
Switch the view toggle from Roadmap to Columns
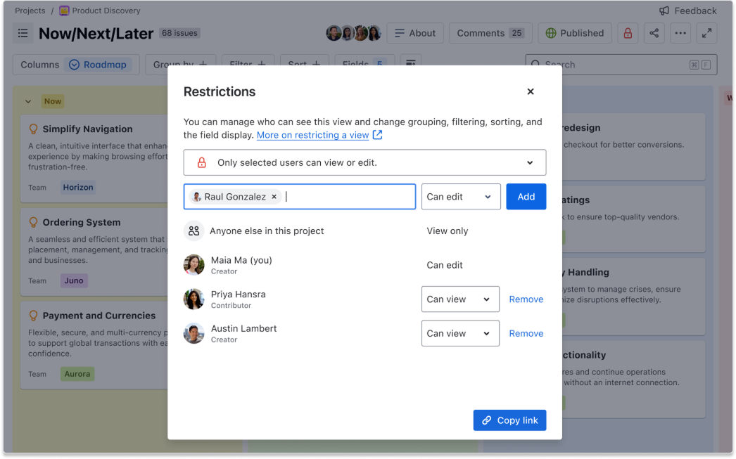pos(39,64)
